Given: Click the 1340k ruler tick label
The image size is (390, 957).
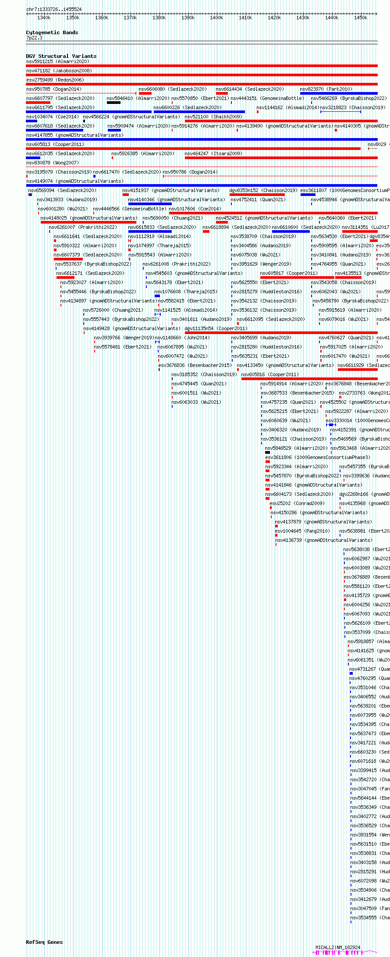Looking at the screenshot, I should 44,18.
